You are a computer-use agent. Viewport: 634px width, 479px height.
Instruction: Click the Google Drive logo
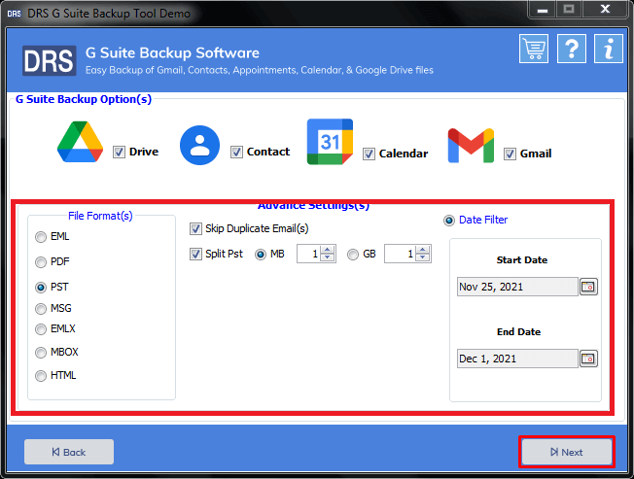pos(80,142)
